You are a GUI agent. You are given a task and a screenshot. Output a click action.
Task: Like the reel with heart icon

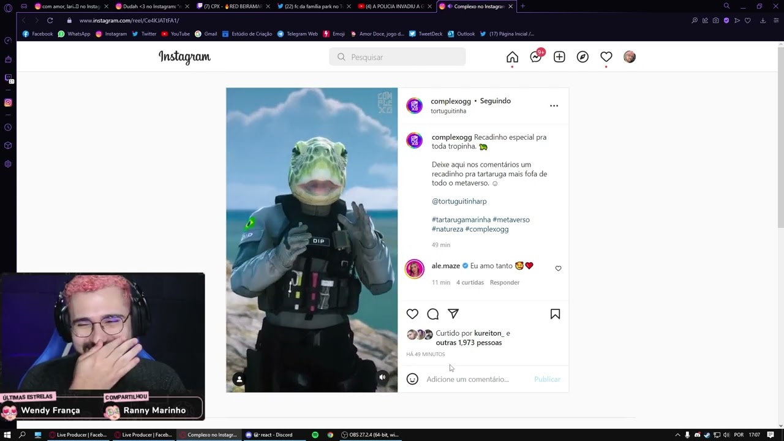click(x=412, y=314)
